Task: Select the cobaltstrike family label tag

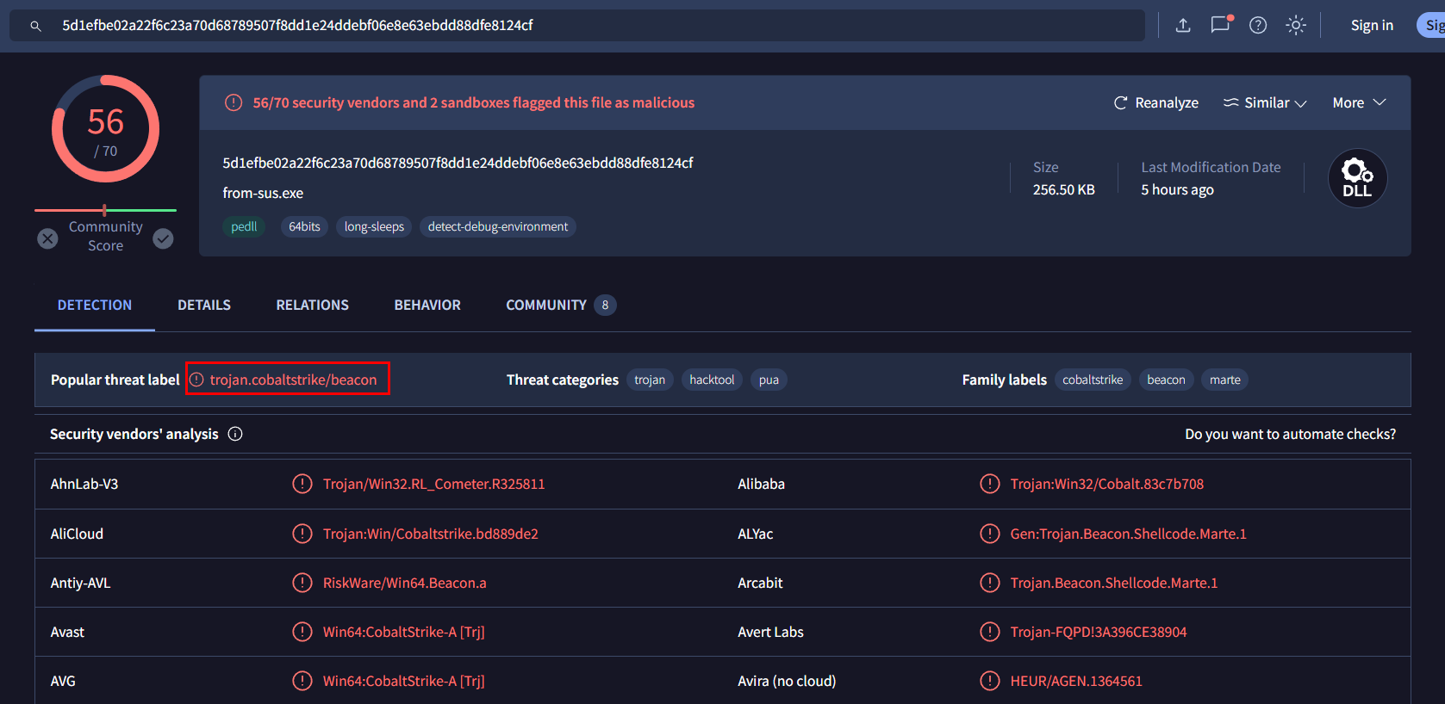Action: (1093, 380)
